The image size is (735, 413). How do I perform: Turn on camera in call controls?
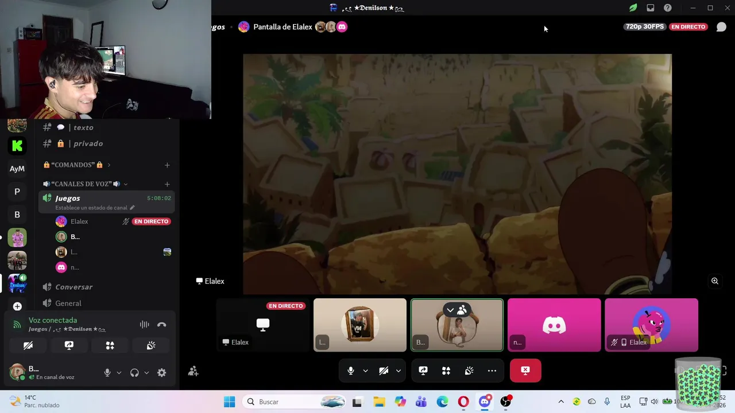click(384, 371)
